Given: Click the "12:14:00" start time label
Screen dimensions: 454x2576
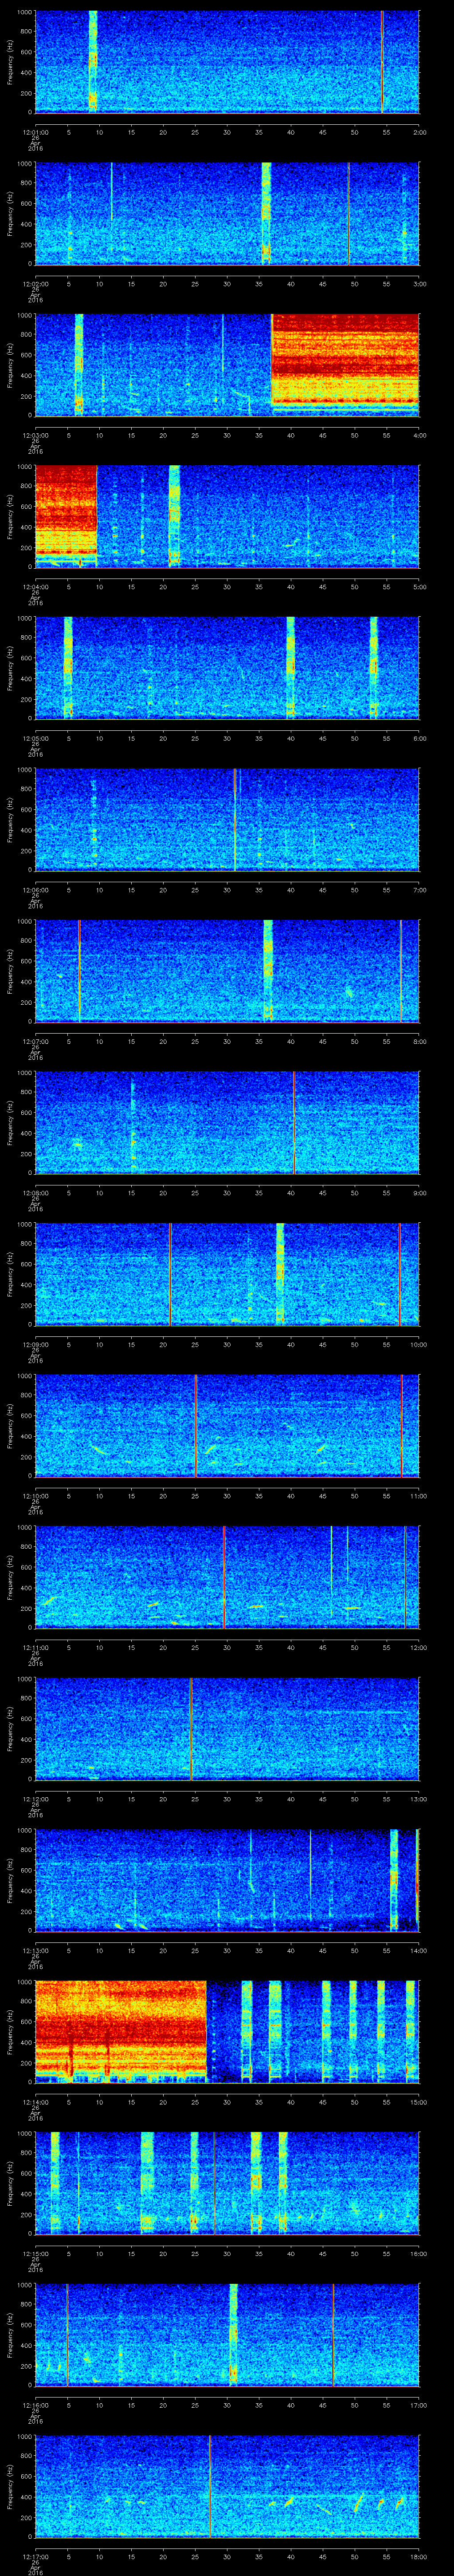Looking at the screenshot, I should coord(35,2101).
